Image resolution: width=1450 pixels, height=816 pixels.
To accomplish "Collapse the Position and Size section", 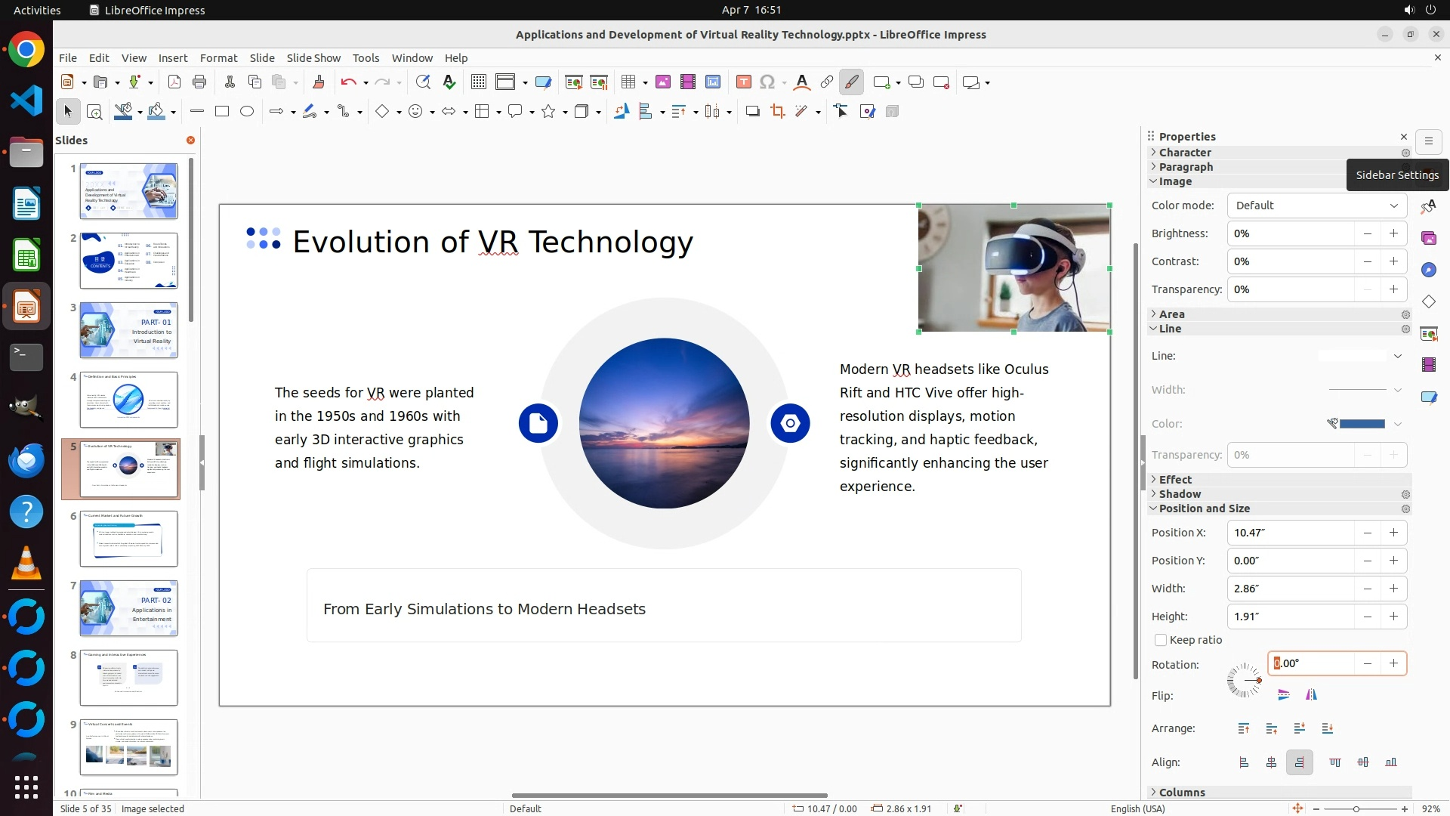I will 1204,509.
